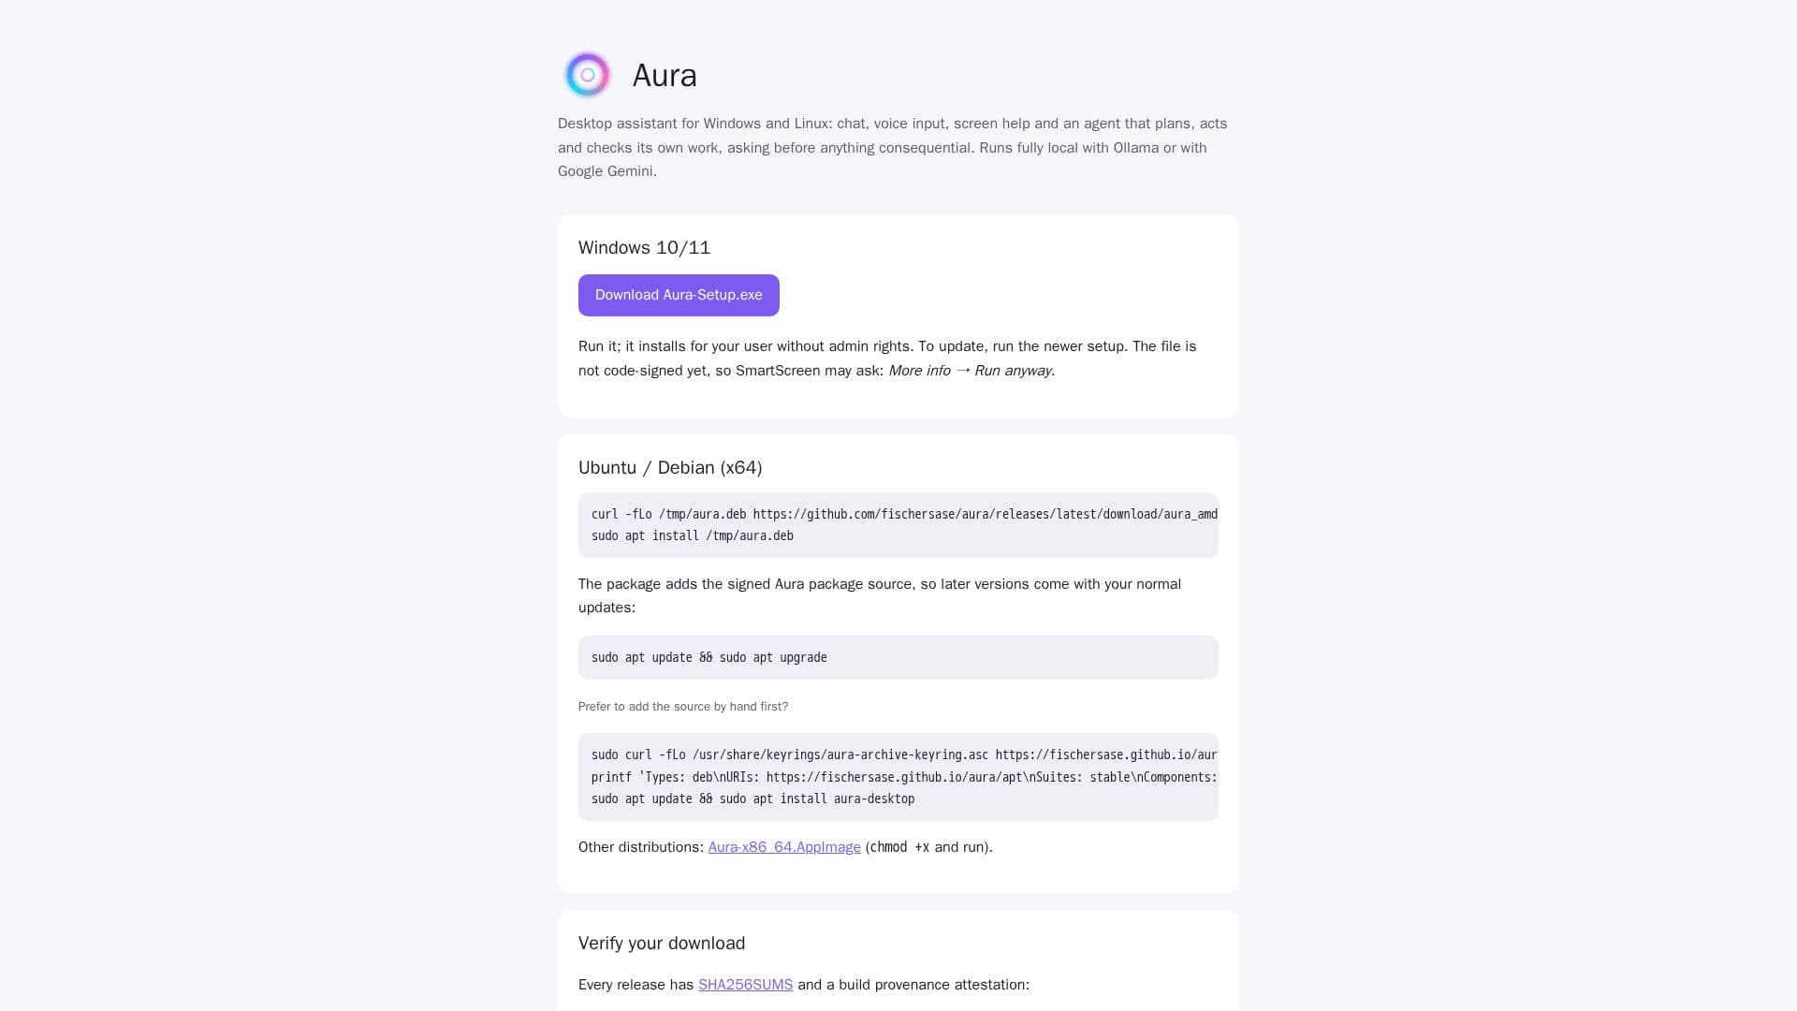Click the inline 'chmod +x' code text
The image size is (1797, 1011).
click(899, 847)
